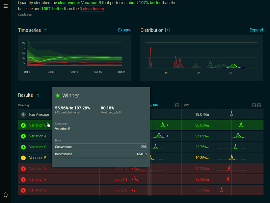Open the hamburger menu in the sidebar
The width and height of the screenshot is (270, 203).
[x=5, y=6]
